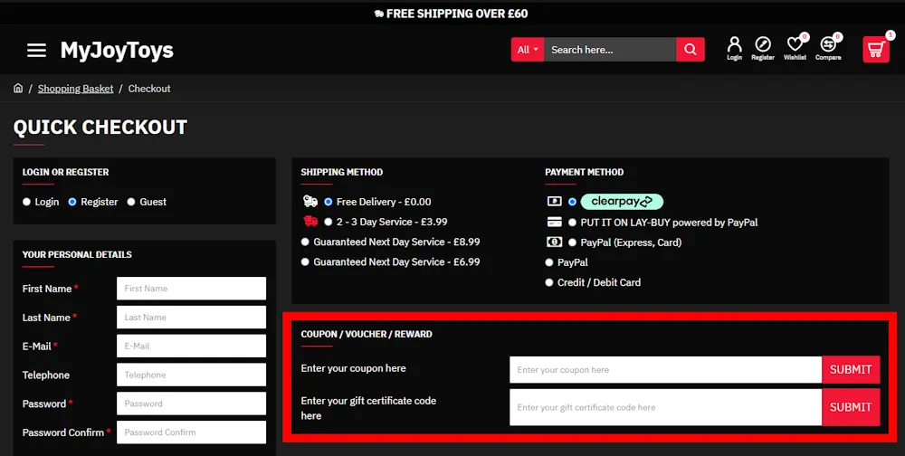Click the PAYMENT METHOD heading

584,172
